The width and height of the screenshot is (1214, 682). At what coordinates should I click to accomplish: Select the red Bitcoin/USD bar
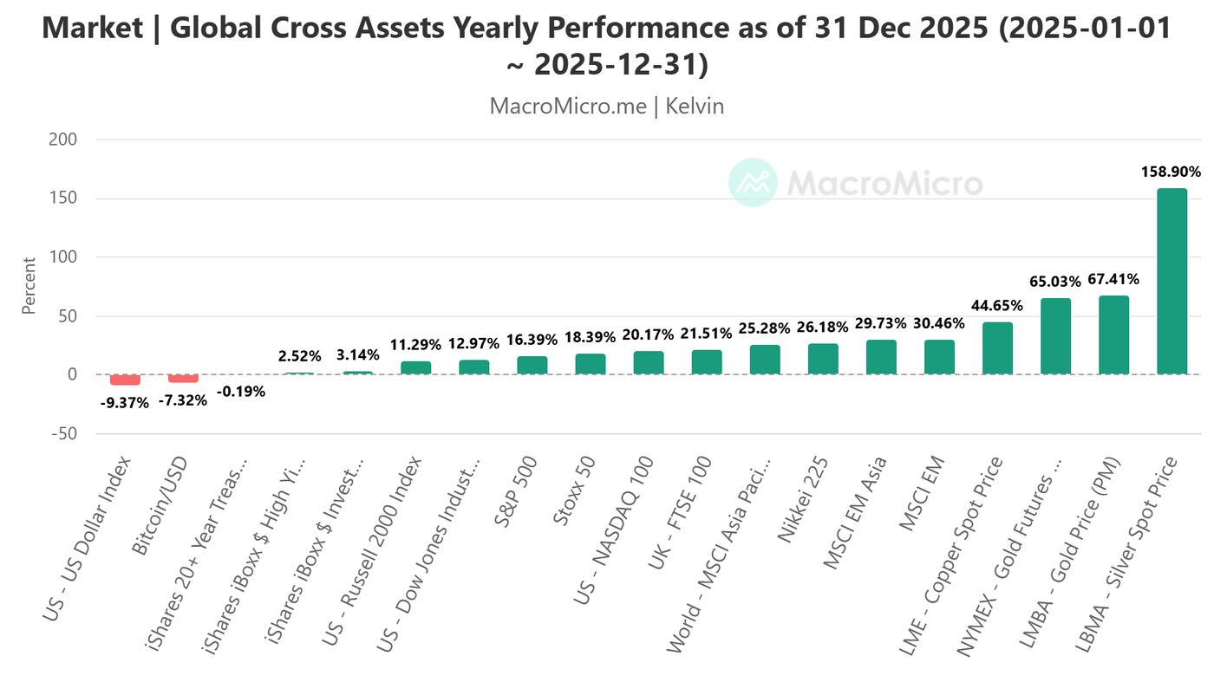183,379
